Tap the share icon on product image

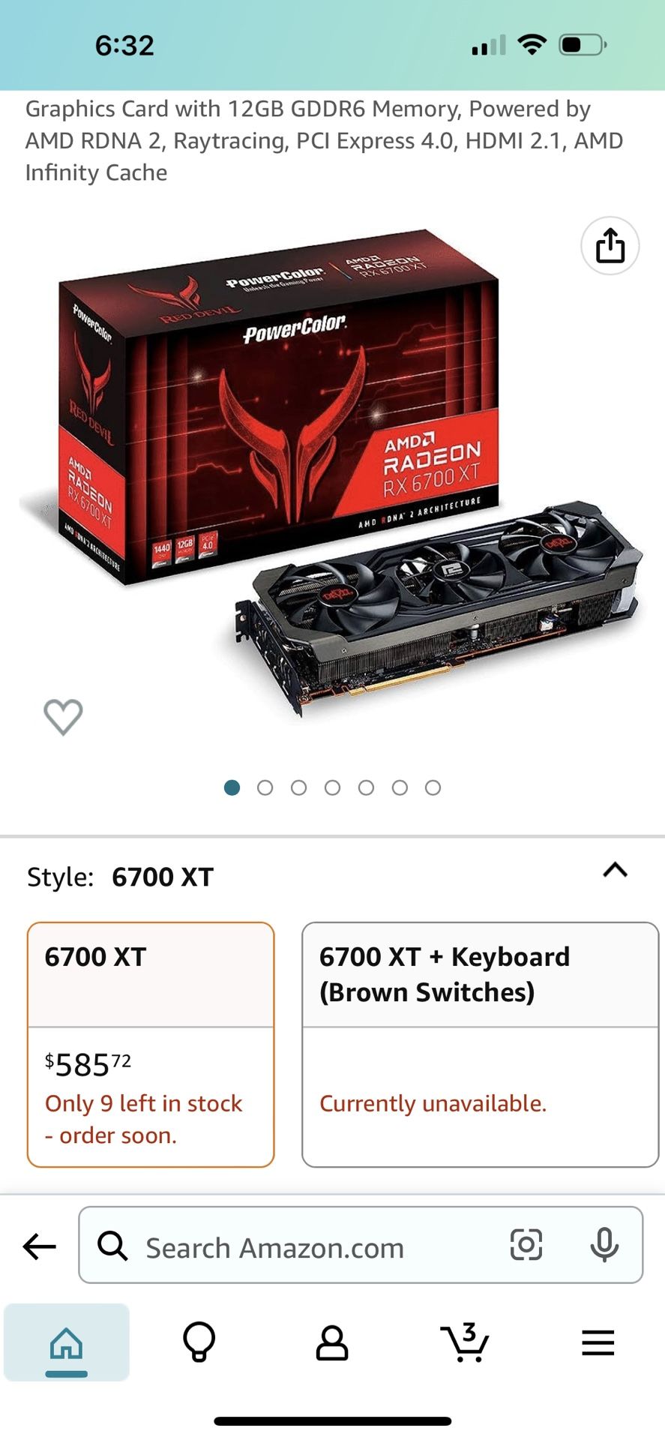pos(610,246)
